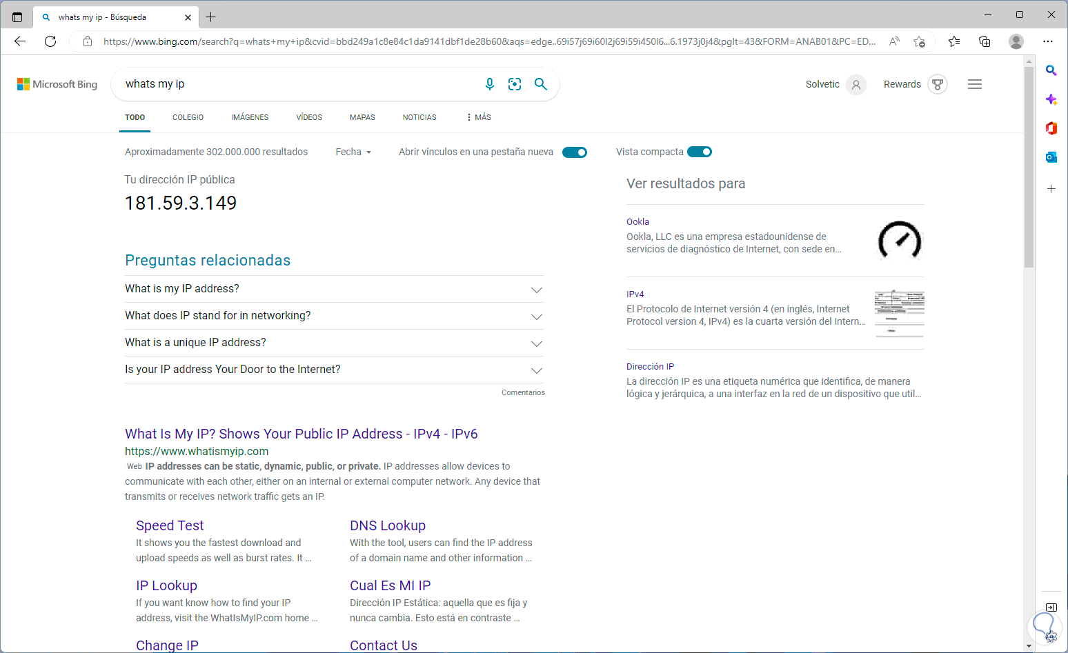Expand 'What is my IP address?' question

(x=335, y=289)
